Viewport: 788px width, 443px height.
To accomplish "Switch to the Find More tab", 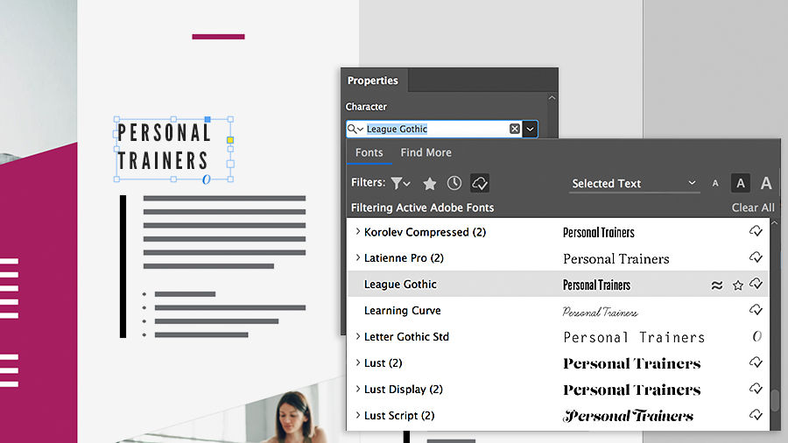I will (426, 152).
